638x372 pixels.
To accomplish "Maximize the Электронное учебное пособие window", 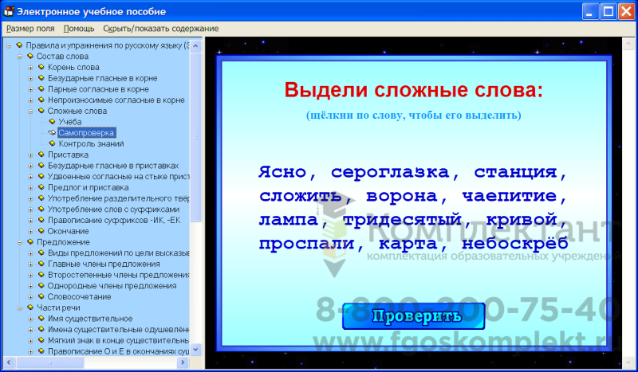I will pyautogui.click(x=608, y=11).
